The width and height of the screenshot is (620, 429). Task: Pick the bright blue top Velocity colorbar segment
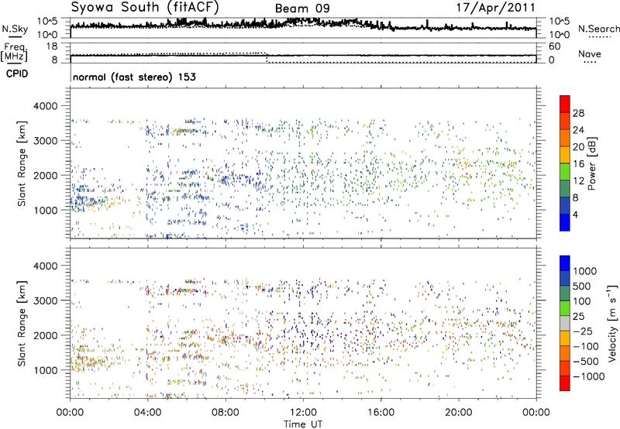coord(565,263)
